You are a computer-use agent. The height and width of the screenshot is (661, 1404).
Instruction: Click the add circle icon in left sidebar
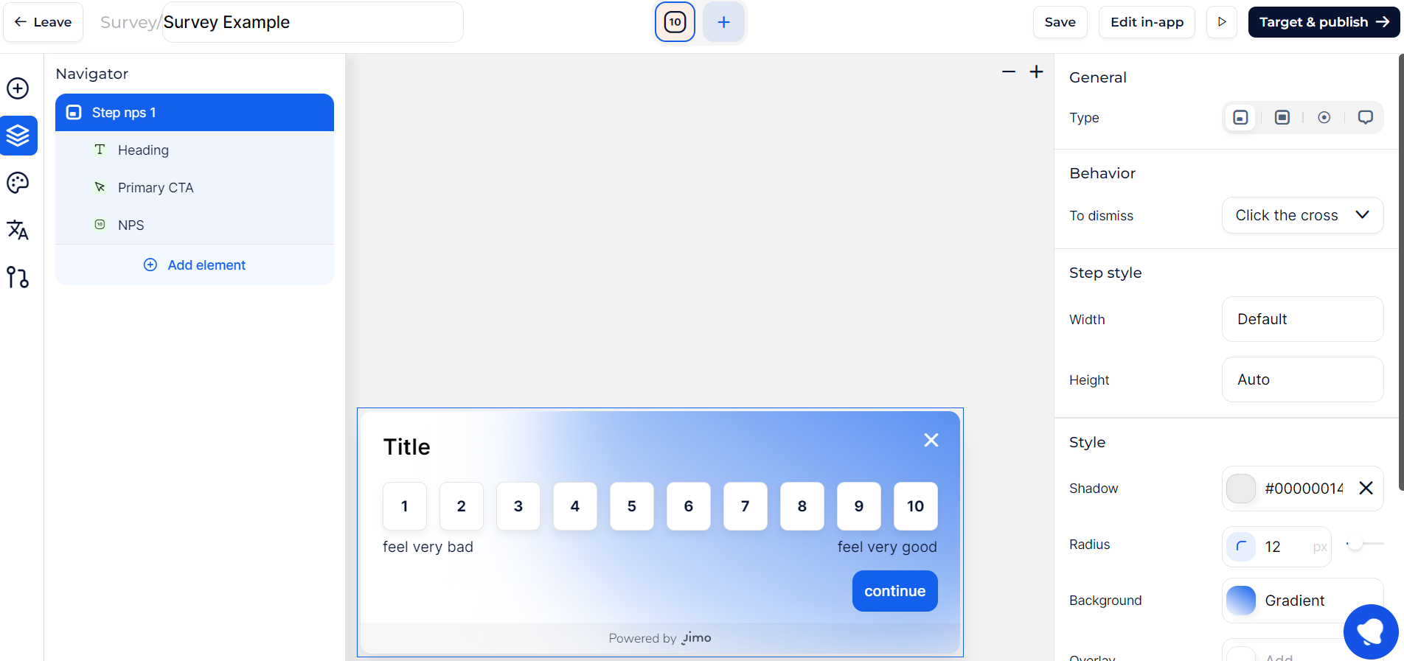point(18,88)
